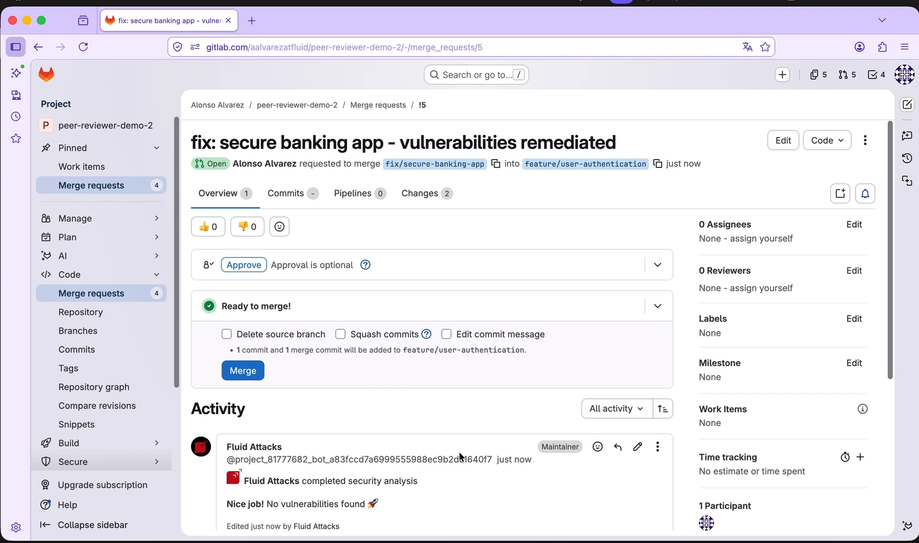Open peer-reviewer-demo-2 breadcrumb link
Viewport: 919px width, 543px height.
pos(297,105)
